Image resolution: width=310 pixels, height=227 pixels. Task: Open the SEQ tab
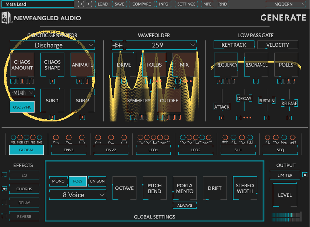click(x=280, y=150)
